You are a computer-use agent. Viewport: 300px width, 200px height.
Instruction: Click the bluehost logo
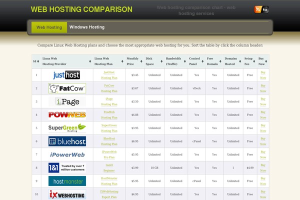(67, 141)
